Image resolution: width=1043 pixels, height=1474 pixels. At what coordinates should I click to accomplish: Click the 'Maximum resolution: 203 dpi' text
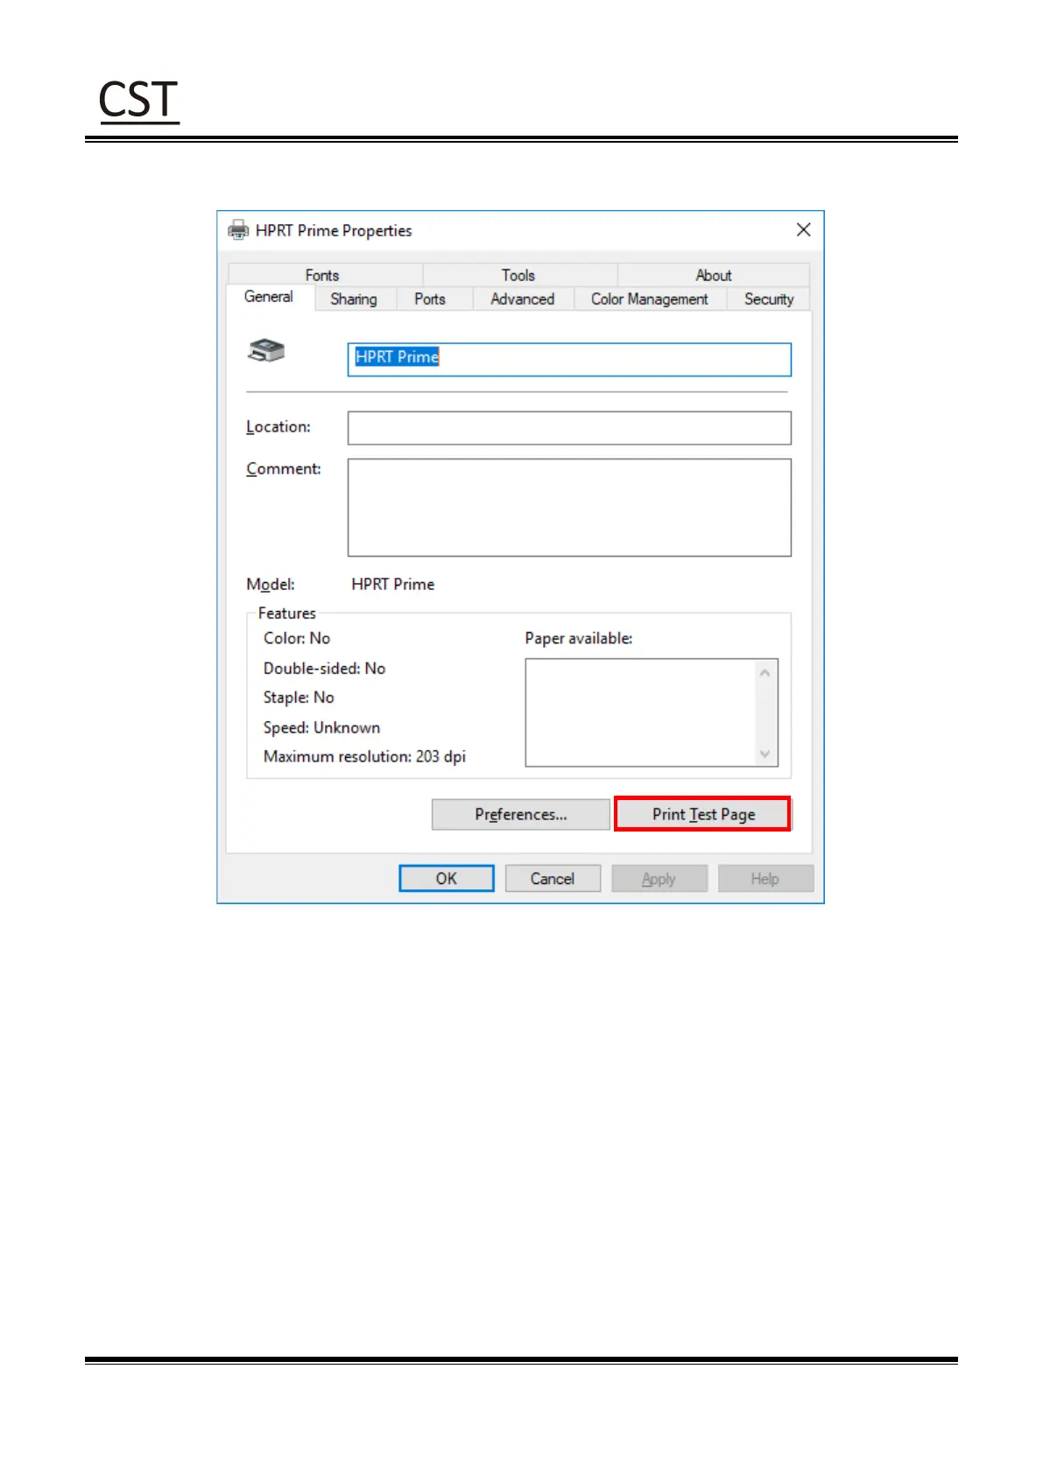pyautogui.click(x=364, y=756)
